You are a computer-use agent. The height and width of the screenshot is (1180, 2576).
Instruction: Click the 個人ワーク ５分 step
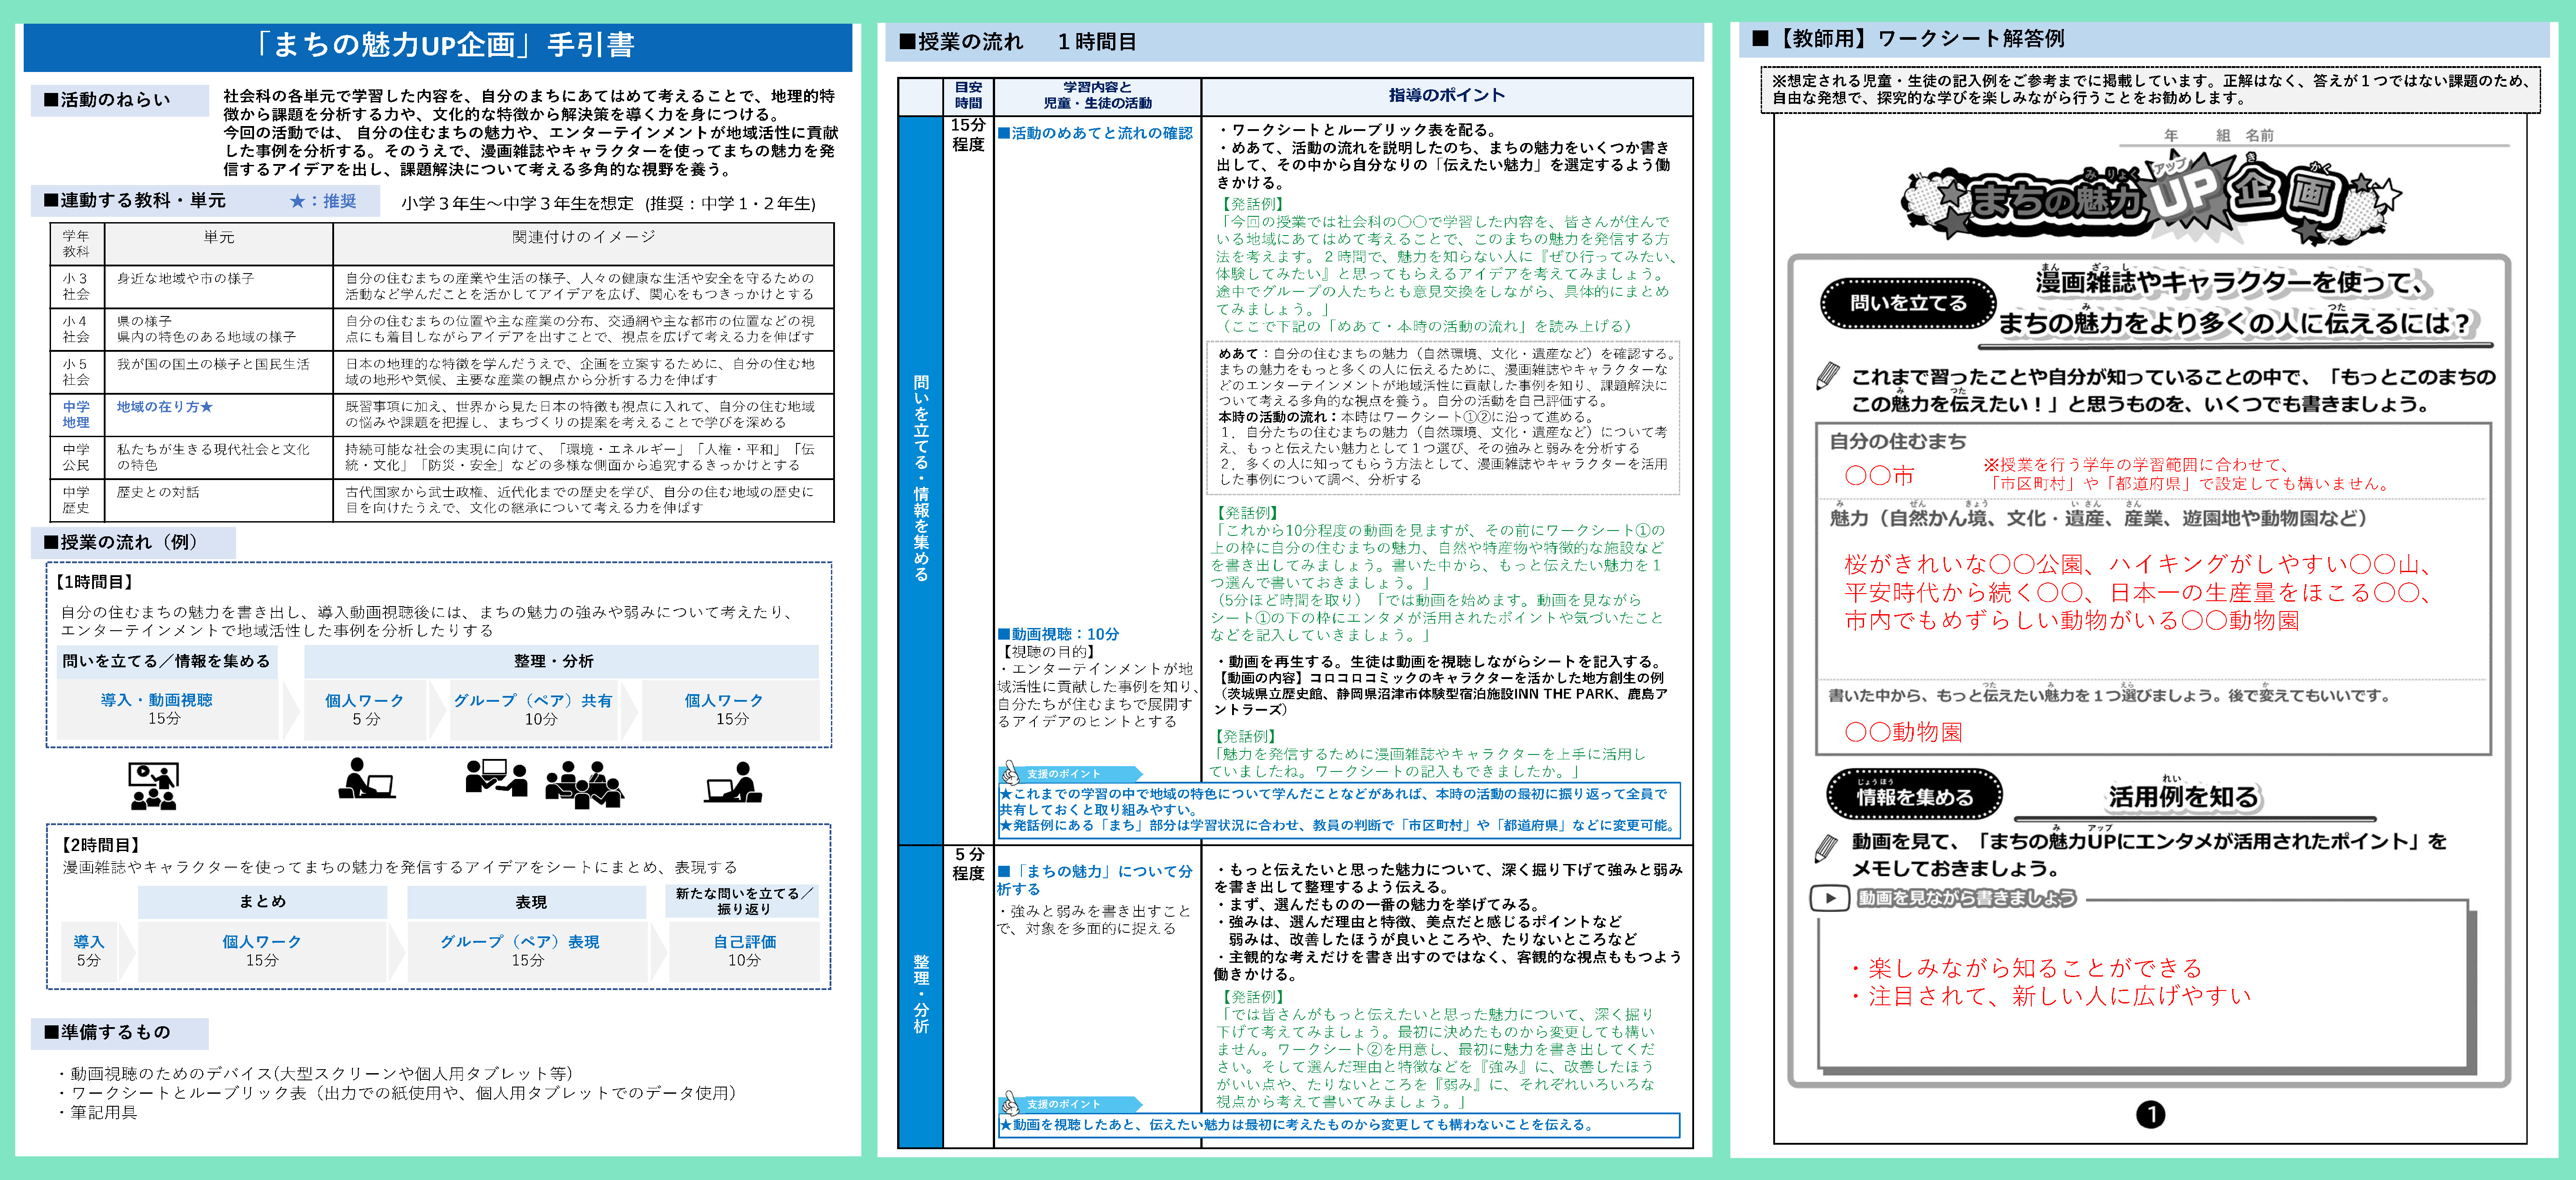click(x=365, y=709)
